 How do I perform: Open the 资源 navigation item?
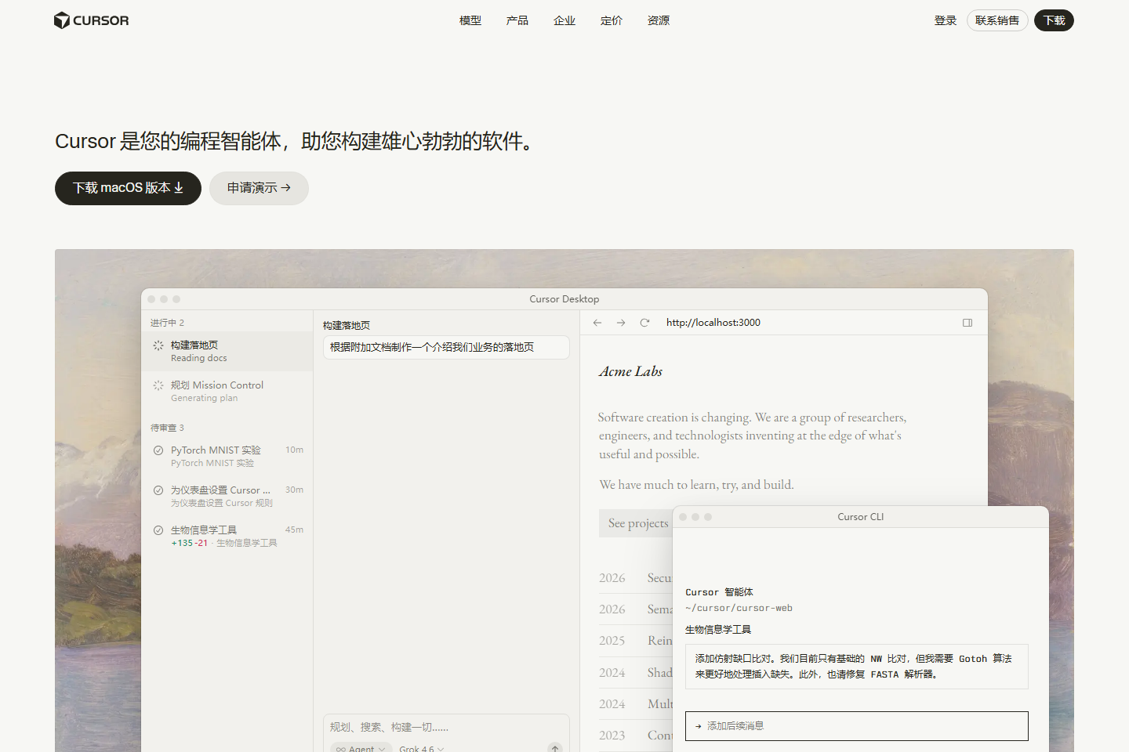click(659, 20)
